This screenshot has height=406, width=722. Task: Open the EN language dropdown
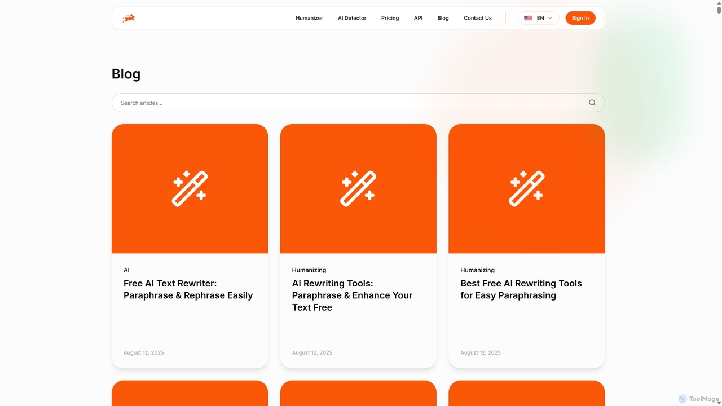coord(539,18)
